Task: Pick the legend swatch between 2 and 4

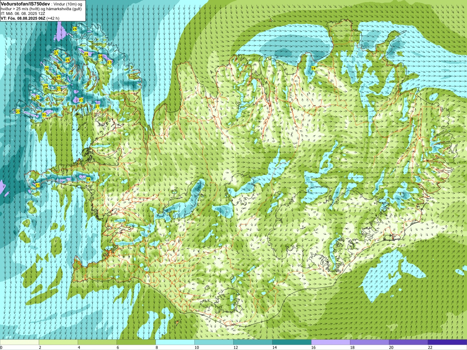Action: point(58,342)
